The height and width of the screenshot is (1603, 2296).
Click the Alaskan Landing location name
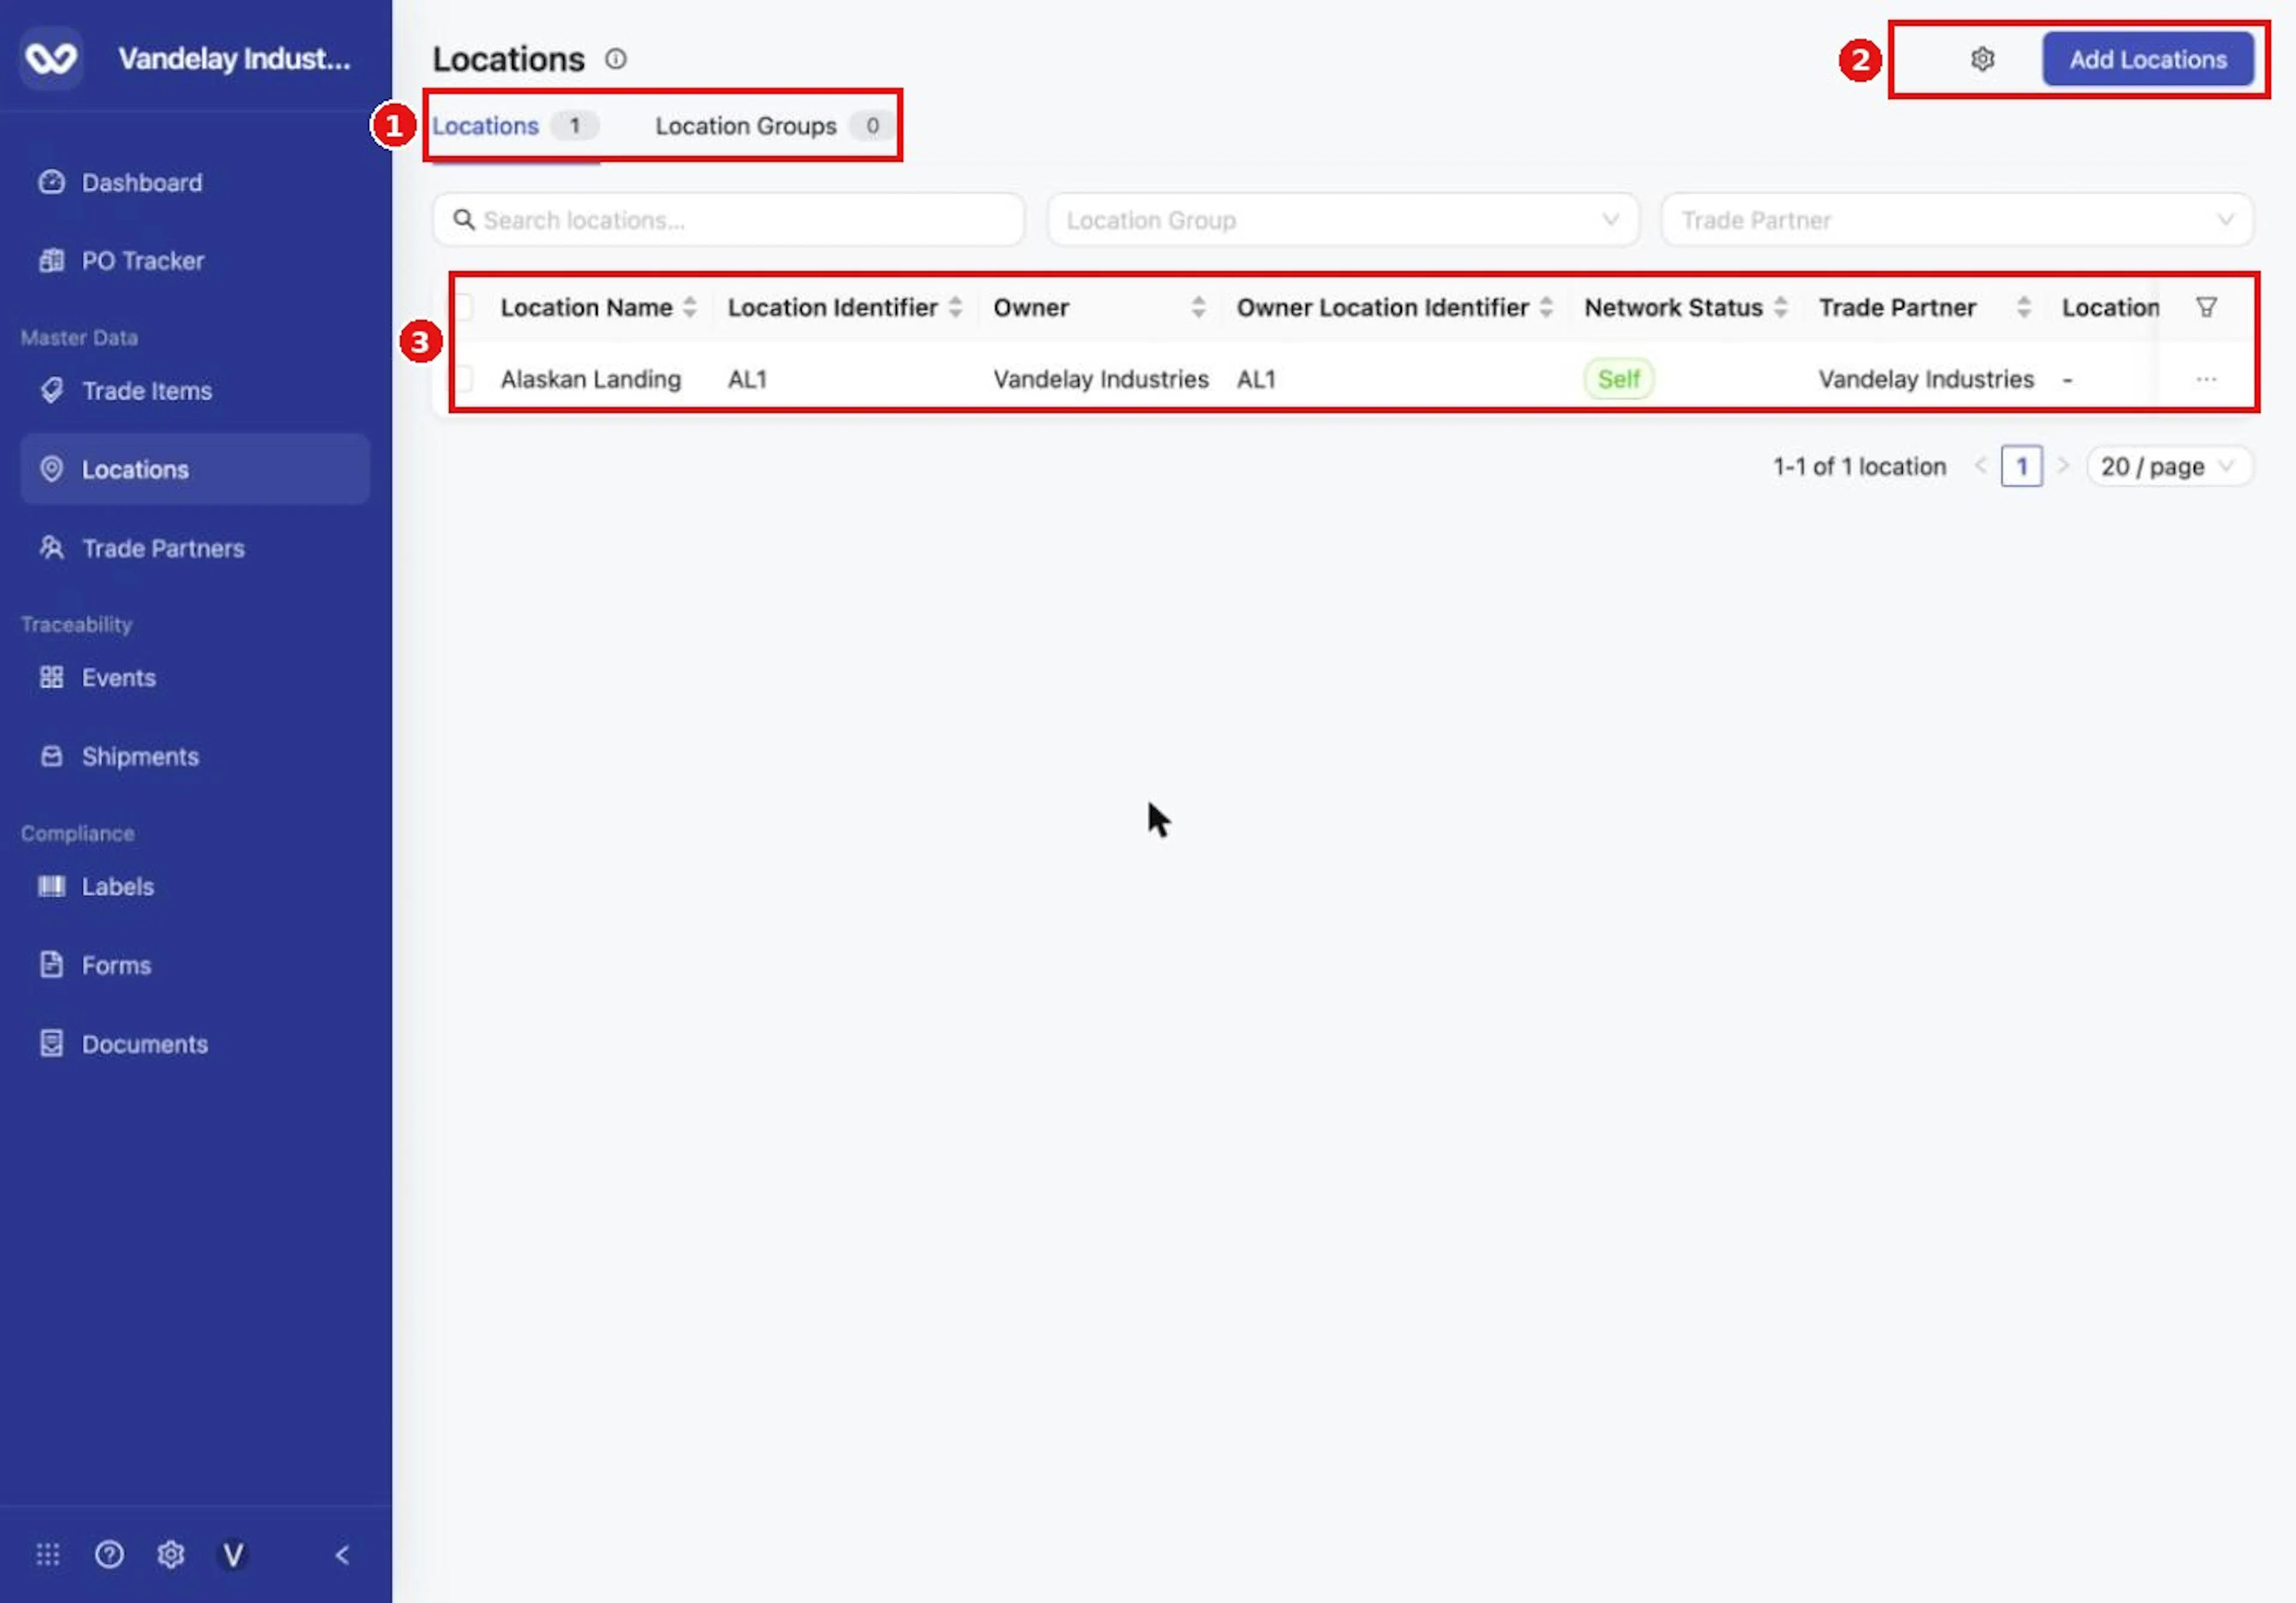tap(591, 379)
